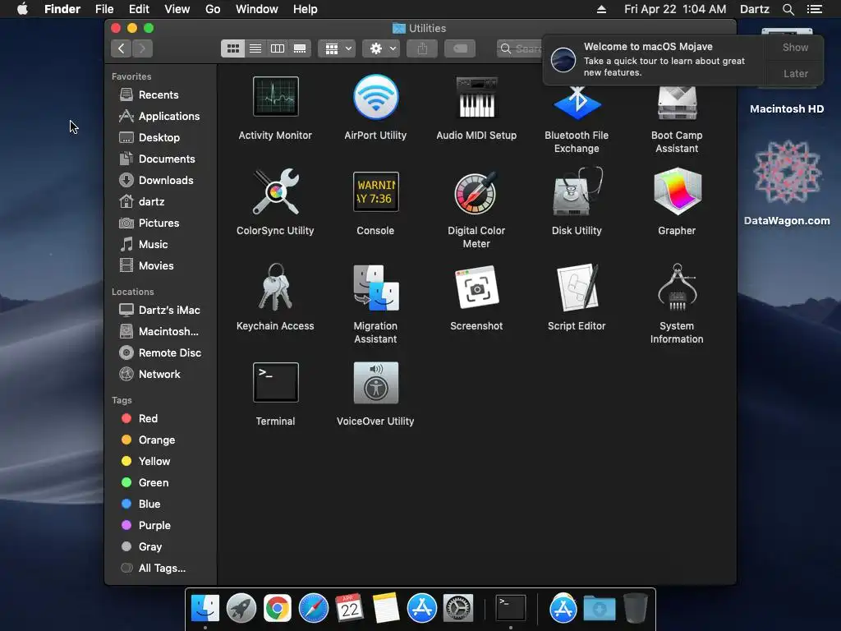The width and height of the screenshot is (841, 631).
Task: Select the Screenshot app icon
Action: click(x=476, y=287)
